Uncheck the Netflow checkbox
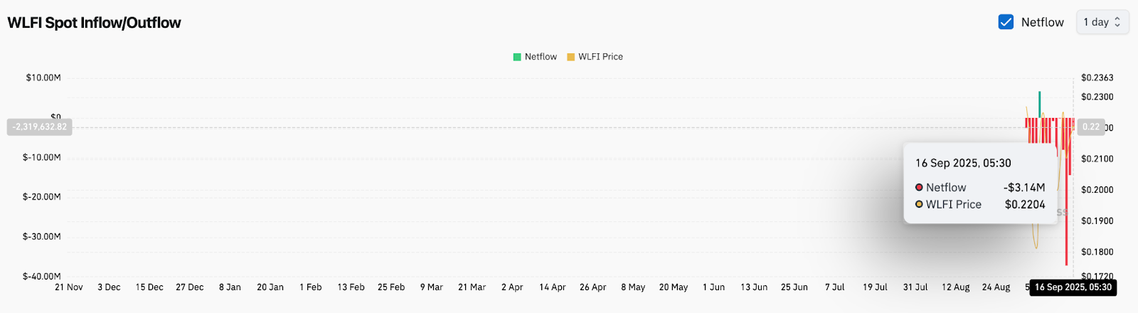Image resolution: width=1138 pixels, height=313 pixels. [x=1006, y=22]
